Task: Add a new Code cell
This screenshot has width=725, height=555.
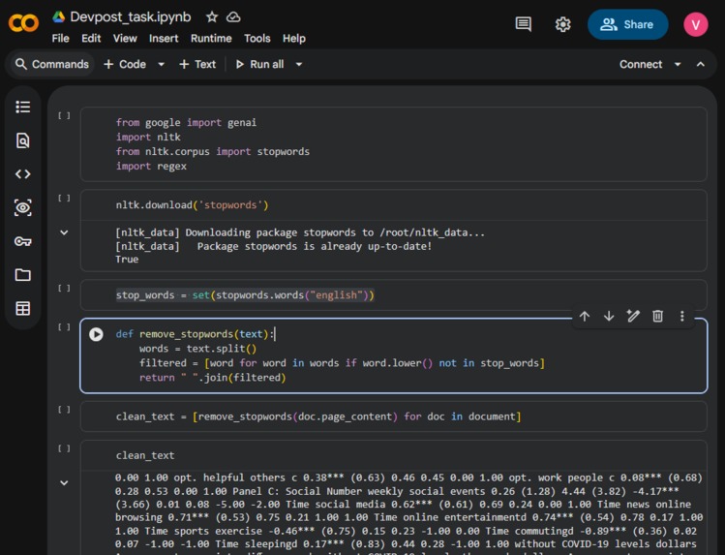Action: [x=125, y=64]
